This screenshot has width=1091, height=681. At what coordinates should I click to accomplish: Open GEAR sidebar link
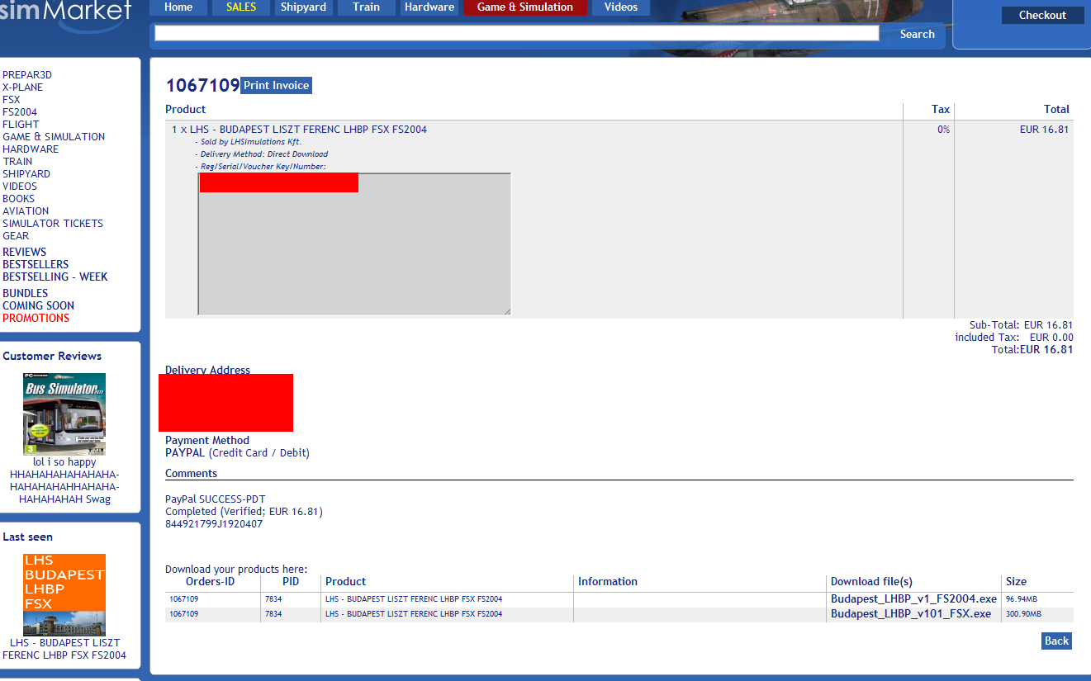(16, 236)
